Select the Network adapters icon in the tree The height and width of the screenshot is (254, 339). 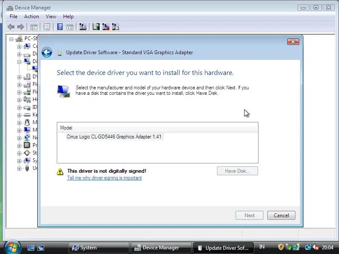27,137
